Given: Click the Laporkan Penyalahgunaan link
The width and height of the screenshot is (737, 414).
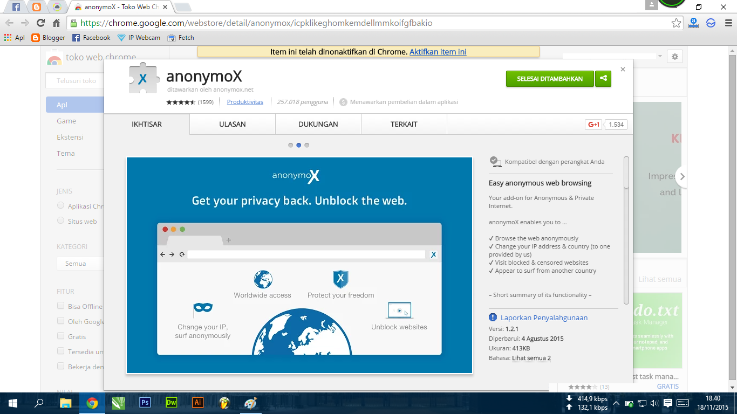Looking at the screenshot, I should click(x=544, y=318).
